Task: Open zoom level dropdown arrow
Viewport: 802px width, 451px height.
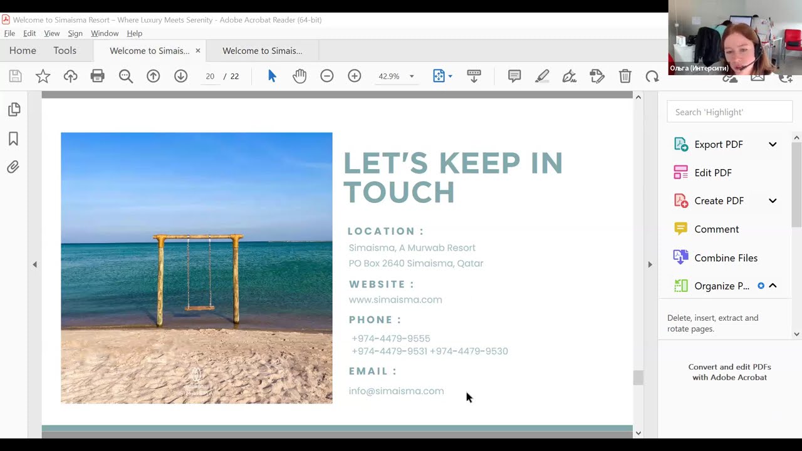Action: (x=412, y=76)
